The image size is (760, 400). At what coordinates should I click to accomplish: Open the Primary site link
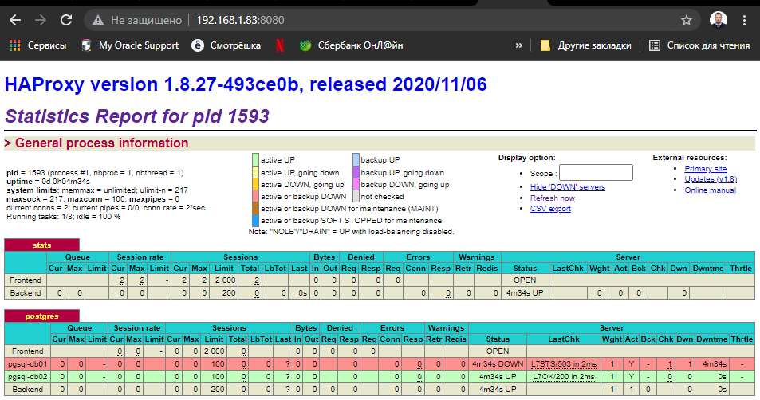(x=705, y=168)
